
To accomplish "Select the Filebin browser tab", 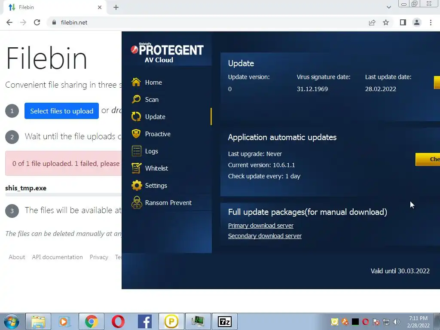I will coord(55,7).
